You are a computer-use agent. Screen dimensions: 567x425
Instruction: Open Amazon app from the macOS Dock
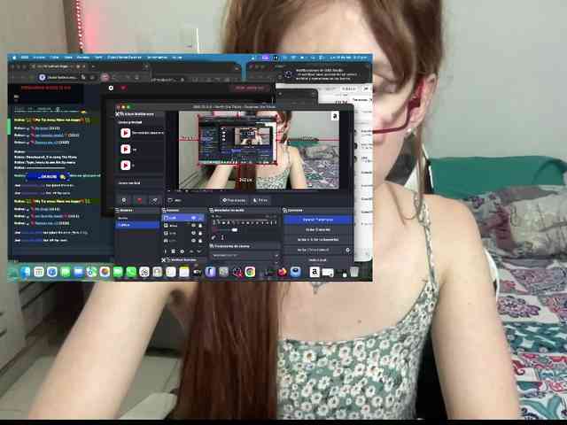[x=315, y=272]
